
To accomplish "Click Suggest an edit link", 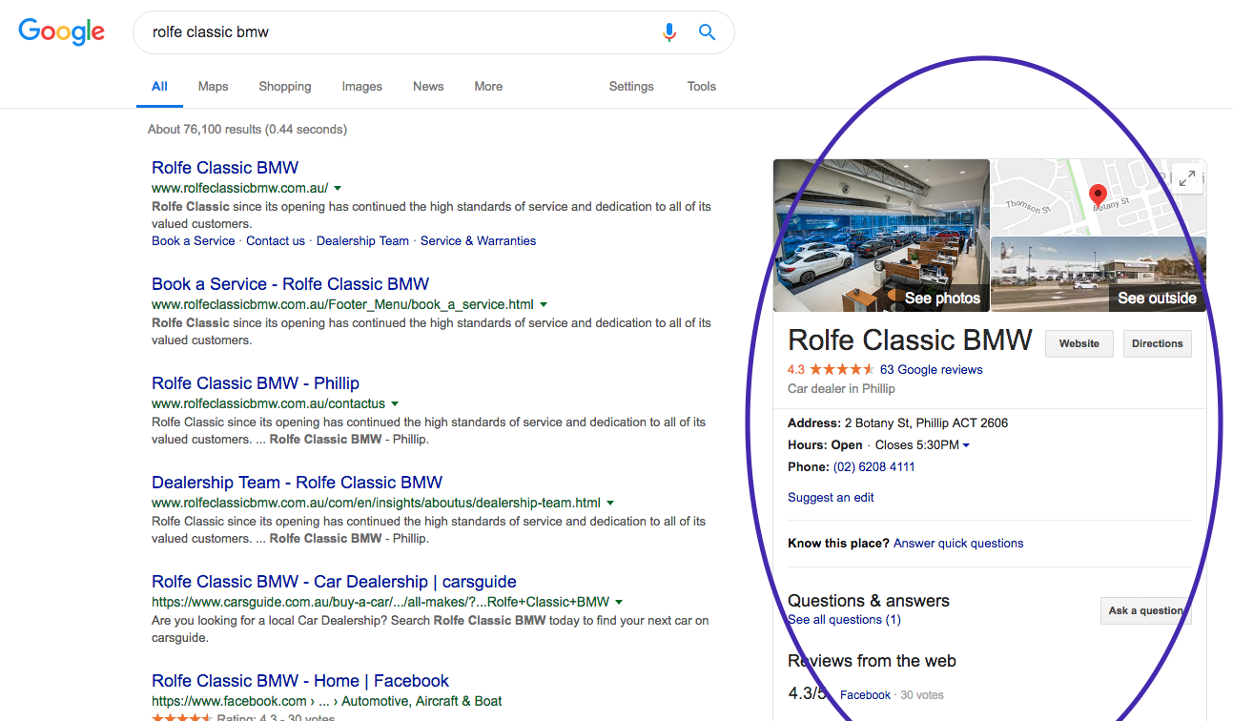I will pos(831,497).
